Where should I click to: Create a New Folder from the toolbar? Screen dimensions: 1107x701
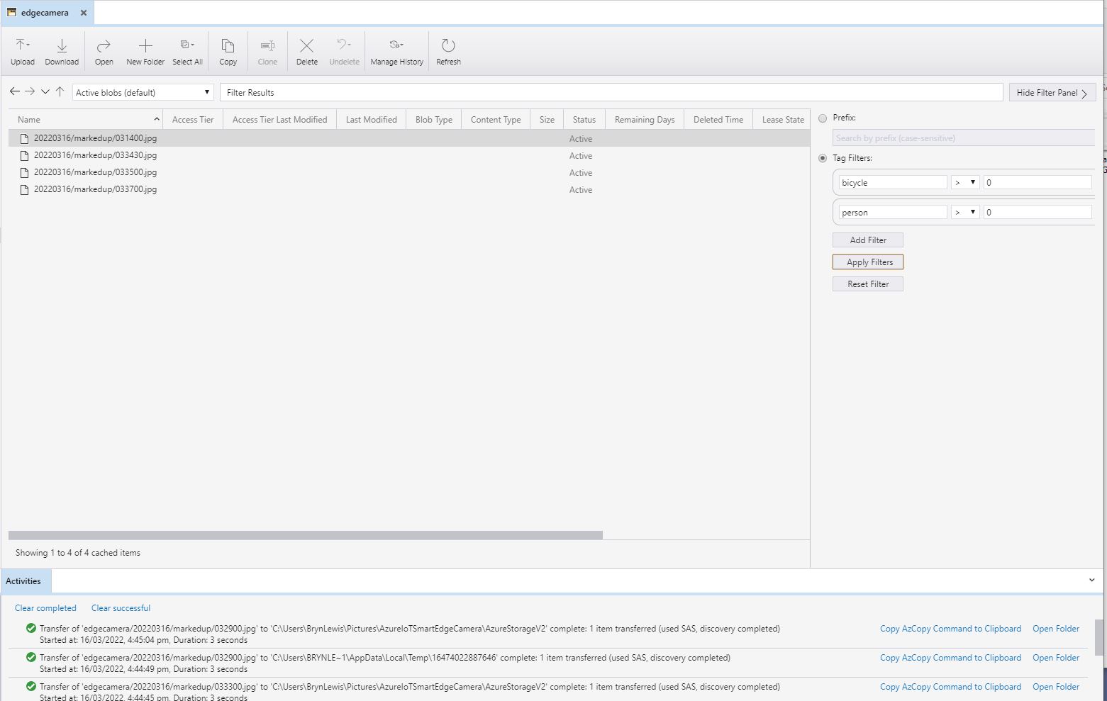tap(145, 52)
